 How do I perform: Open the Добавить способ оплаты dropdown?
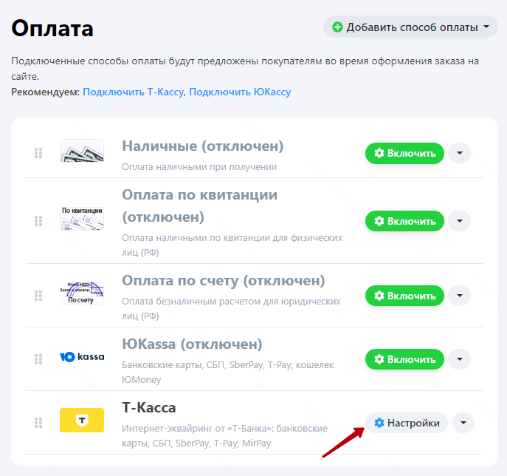point(410,27)
